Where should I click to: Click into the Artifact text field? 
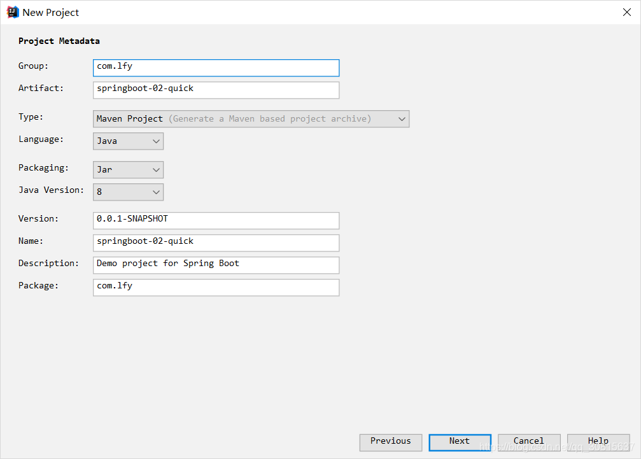pos(216,90)
